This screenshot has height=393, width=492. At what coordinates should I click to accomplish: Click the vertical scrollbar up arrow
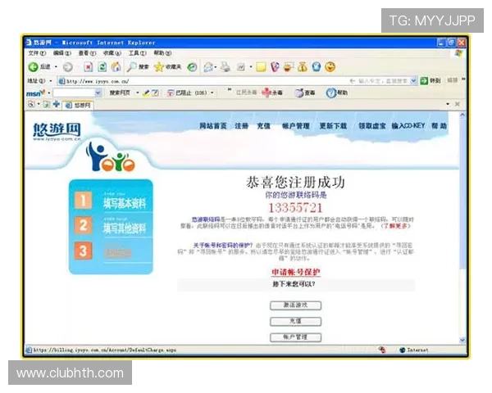point(462,115)
